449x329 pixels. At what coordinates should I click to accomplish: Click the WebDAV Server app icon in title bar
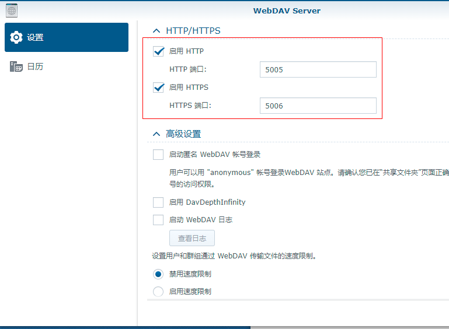point(11,10)
